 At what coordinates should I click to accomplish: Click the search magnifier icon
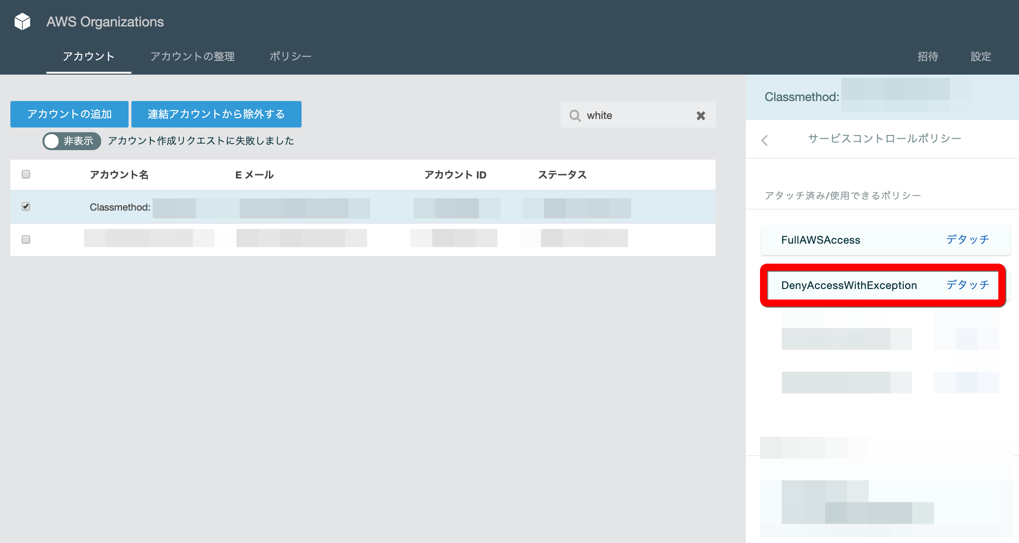click(575, 115)
